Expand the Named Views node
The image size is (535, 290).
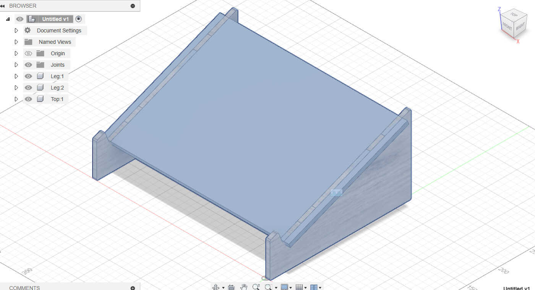[x=16, y=42]
